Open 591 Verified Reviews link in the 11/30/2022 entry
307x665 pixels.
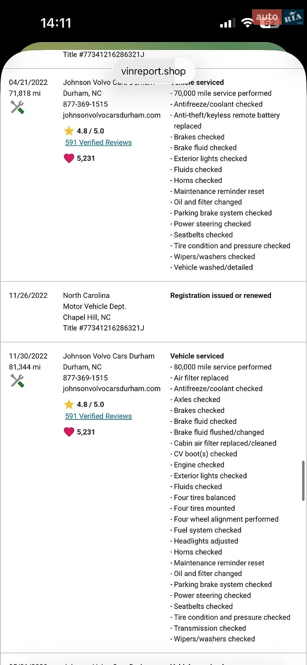tap(98, 416)
